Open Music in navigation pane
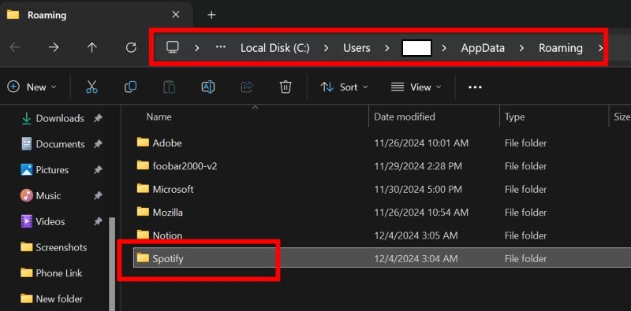The width and height of the screenshot is (631, 311). 48,195
